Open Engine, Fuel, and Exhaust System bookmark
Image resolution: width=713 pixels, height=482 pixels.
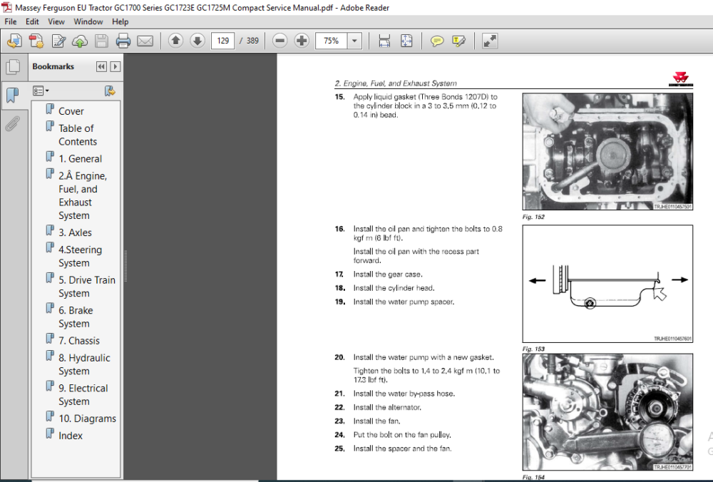tap(83, 195)
